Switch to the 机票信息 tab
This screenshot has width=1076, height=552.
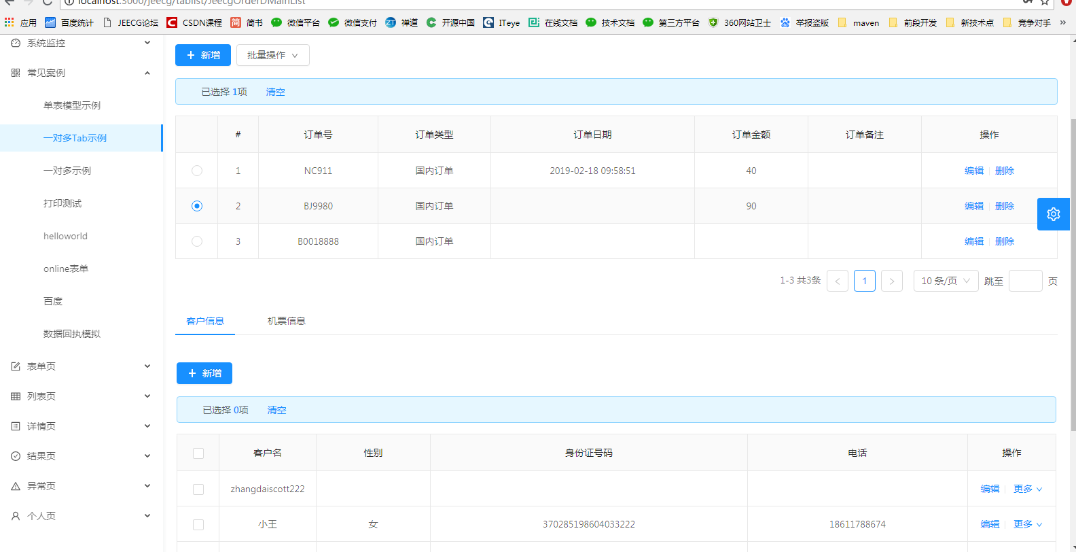(287, 321)
